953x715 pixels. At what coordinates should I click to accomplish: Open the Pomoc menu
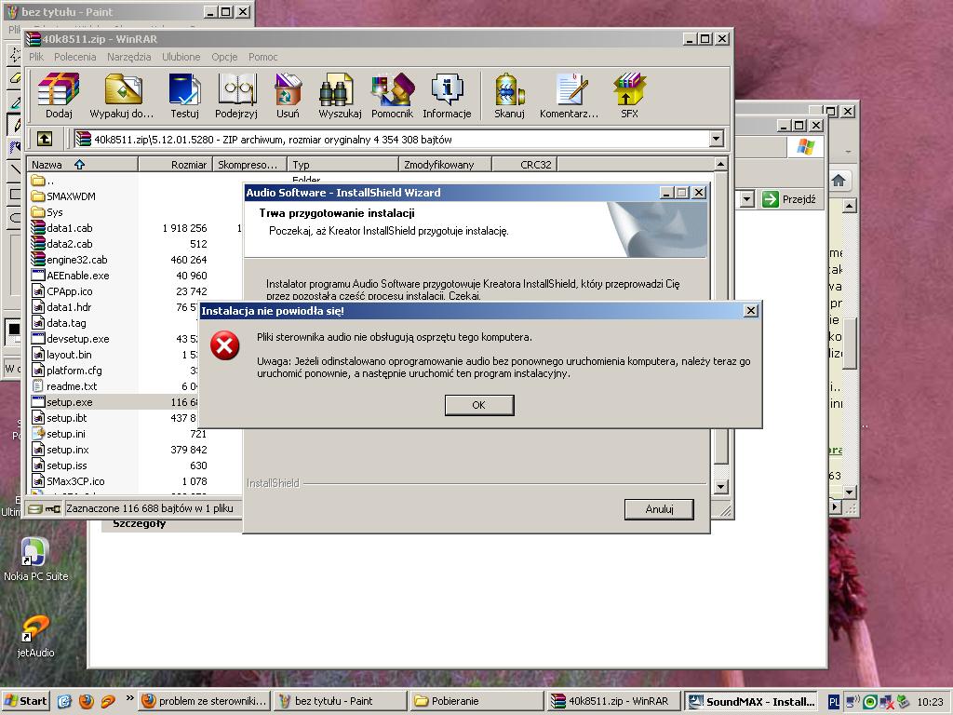(x=262, y=57)
